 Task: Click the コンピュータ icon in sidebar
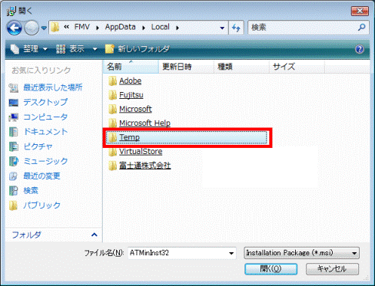[14, 117]
